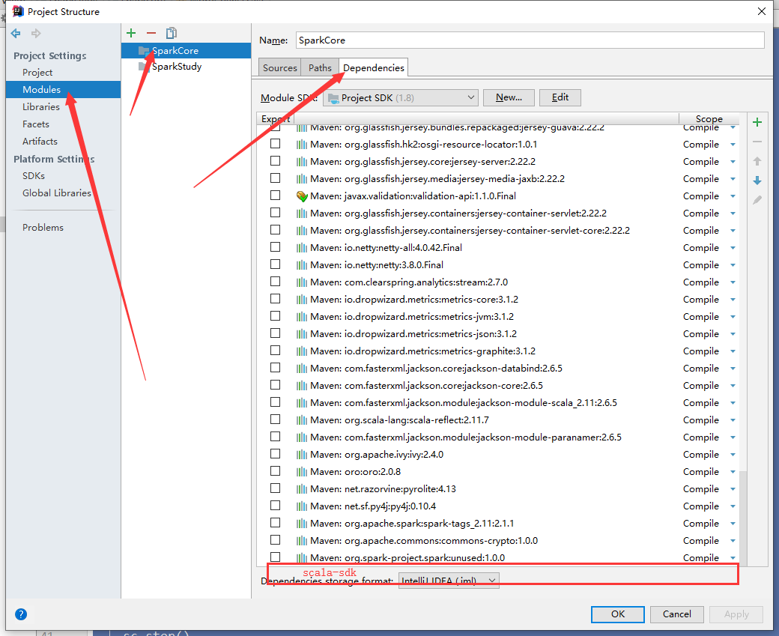Move the dependency up with the up arrow
The image size is (779, 636).
pos(757,161)
